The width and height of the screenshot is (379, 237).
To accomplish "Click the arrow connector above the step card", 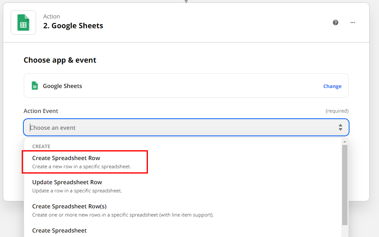I will (x=186, y=2).
